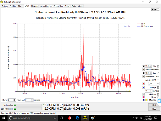Click the taskbar clock showing 1:39 AM

coord(147,118)
